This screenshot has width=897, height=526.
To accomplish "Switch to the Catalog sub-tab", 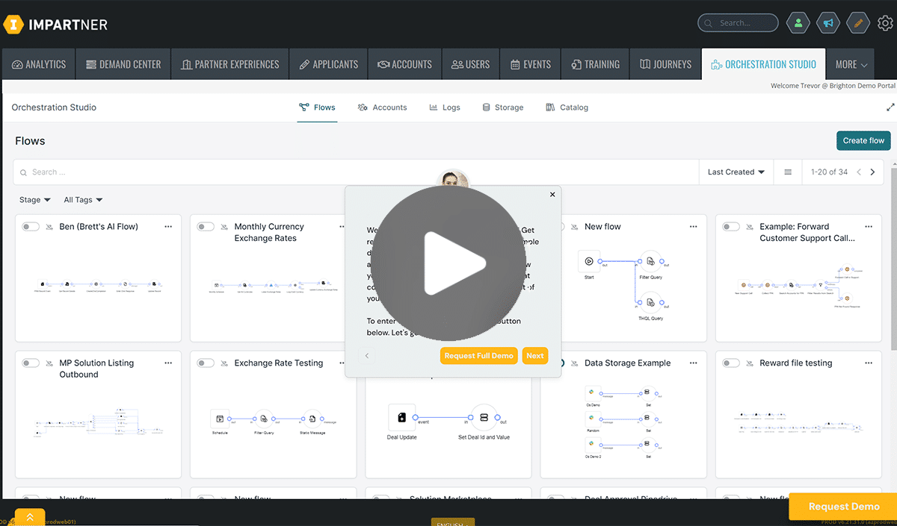I will [567, 107].
